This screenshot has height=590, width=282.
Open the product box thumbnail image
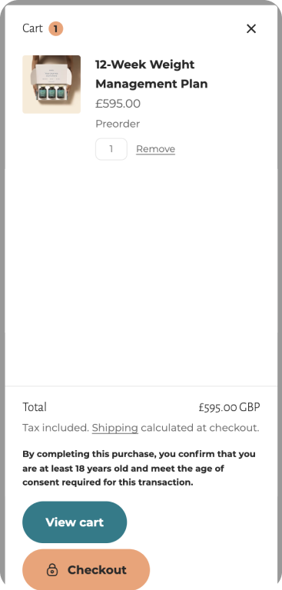click(x=51, y=85)
